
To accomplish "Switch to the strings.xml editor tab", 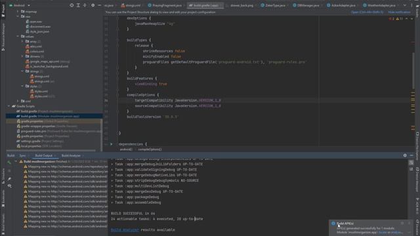I will (x=131, y=5).
